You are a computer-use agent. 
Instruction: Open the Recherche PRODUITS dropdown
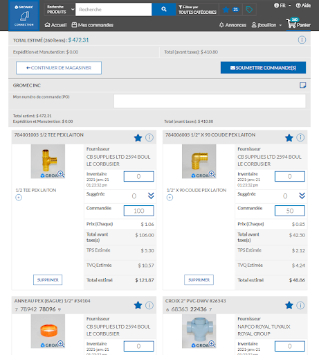pyautogui.click(x=60, y=10)
